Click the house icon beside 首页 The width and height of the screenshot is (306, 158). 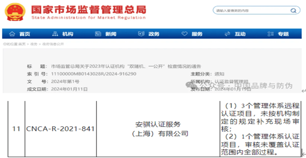click(x=12, y=34)
